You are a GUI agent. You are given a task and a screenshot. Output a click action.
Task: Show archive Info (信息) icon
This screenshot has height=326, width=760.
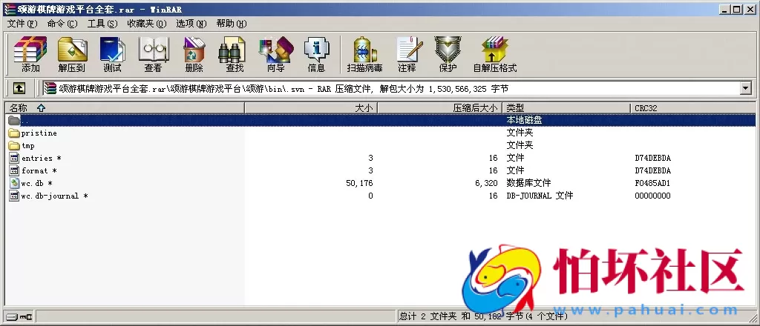point(316,50)
